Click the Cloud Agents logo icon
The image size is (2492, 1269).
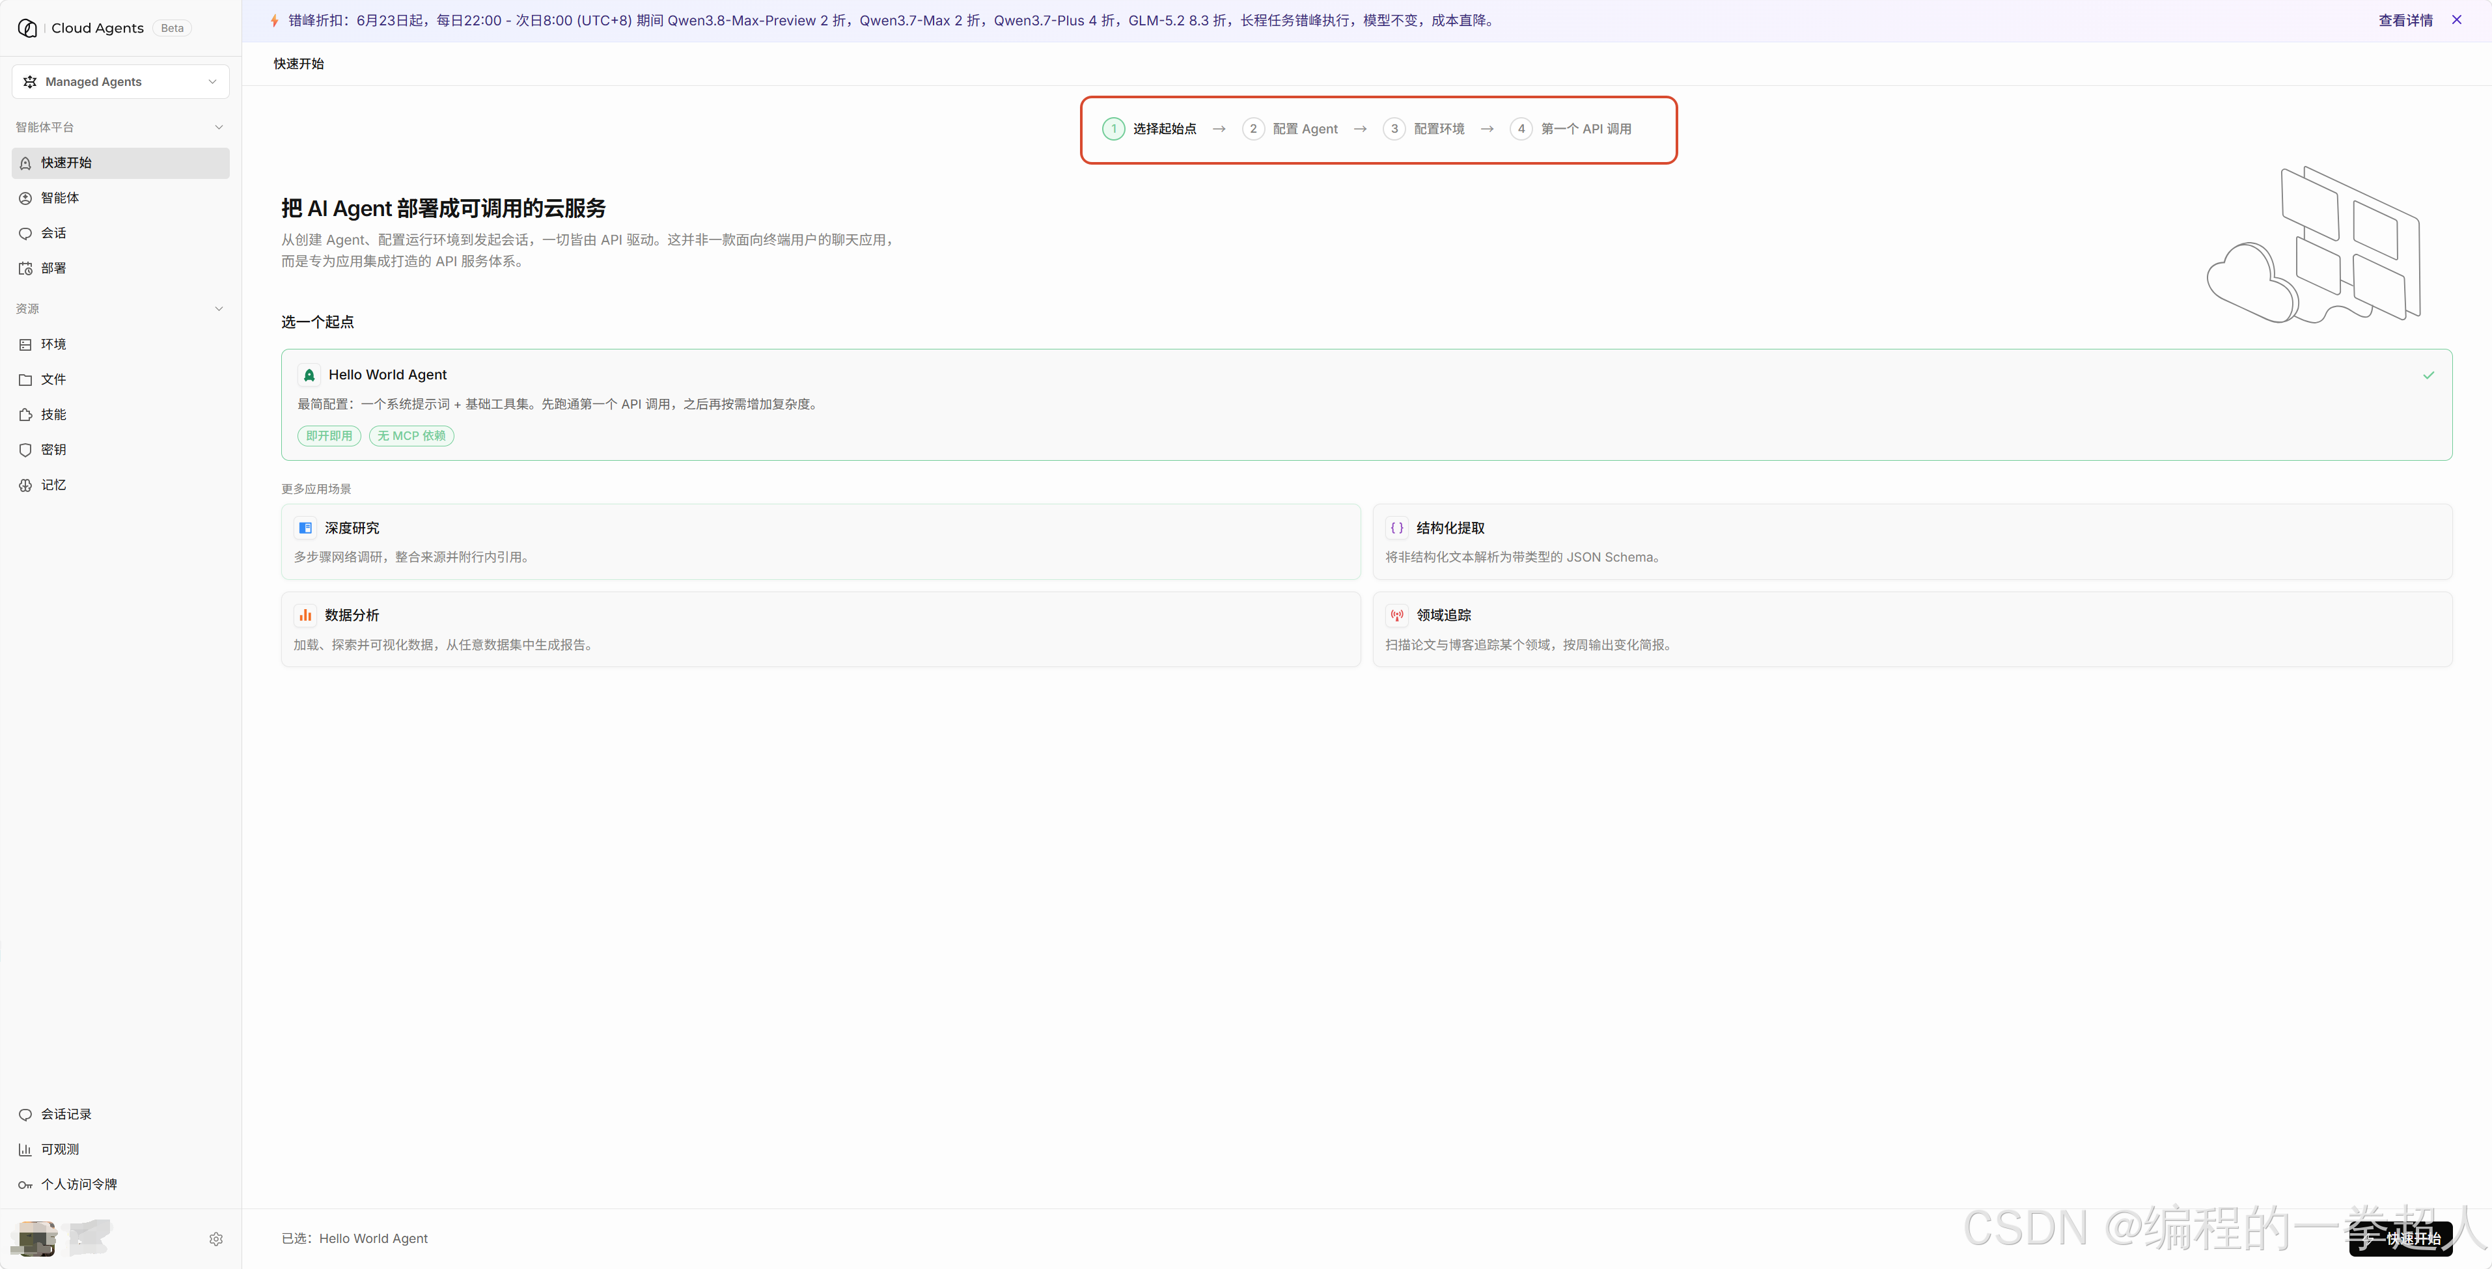point(27,28)
